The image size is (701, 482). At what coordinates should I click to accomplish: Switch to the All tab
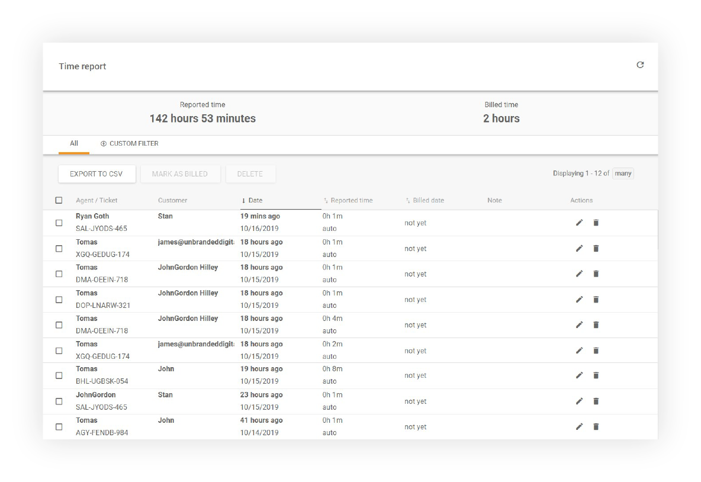(x=74, y=143)
